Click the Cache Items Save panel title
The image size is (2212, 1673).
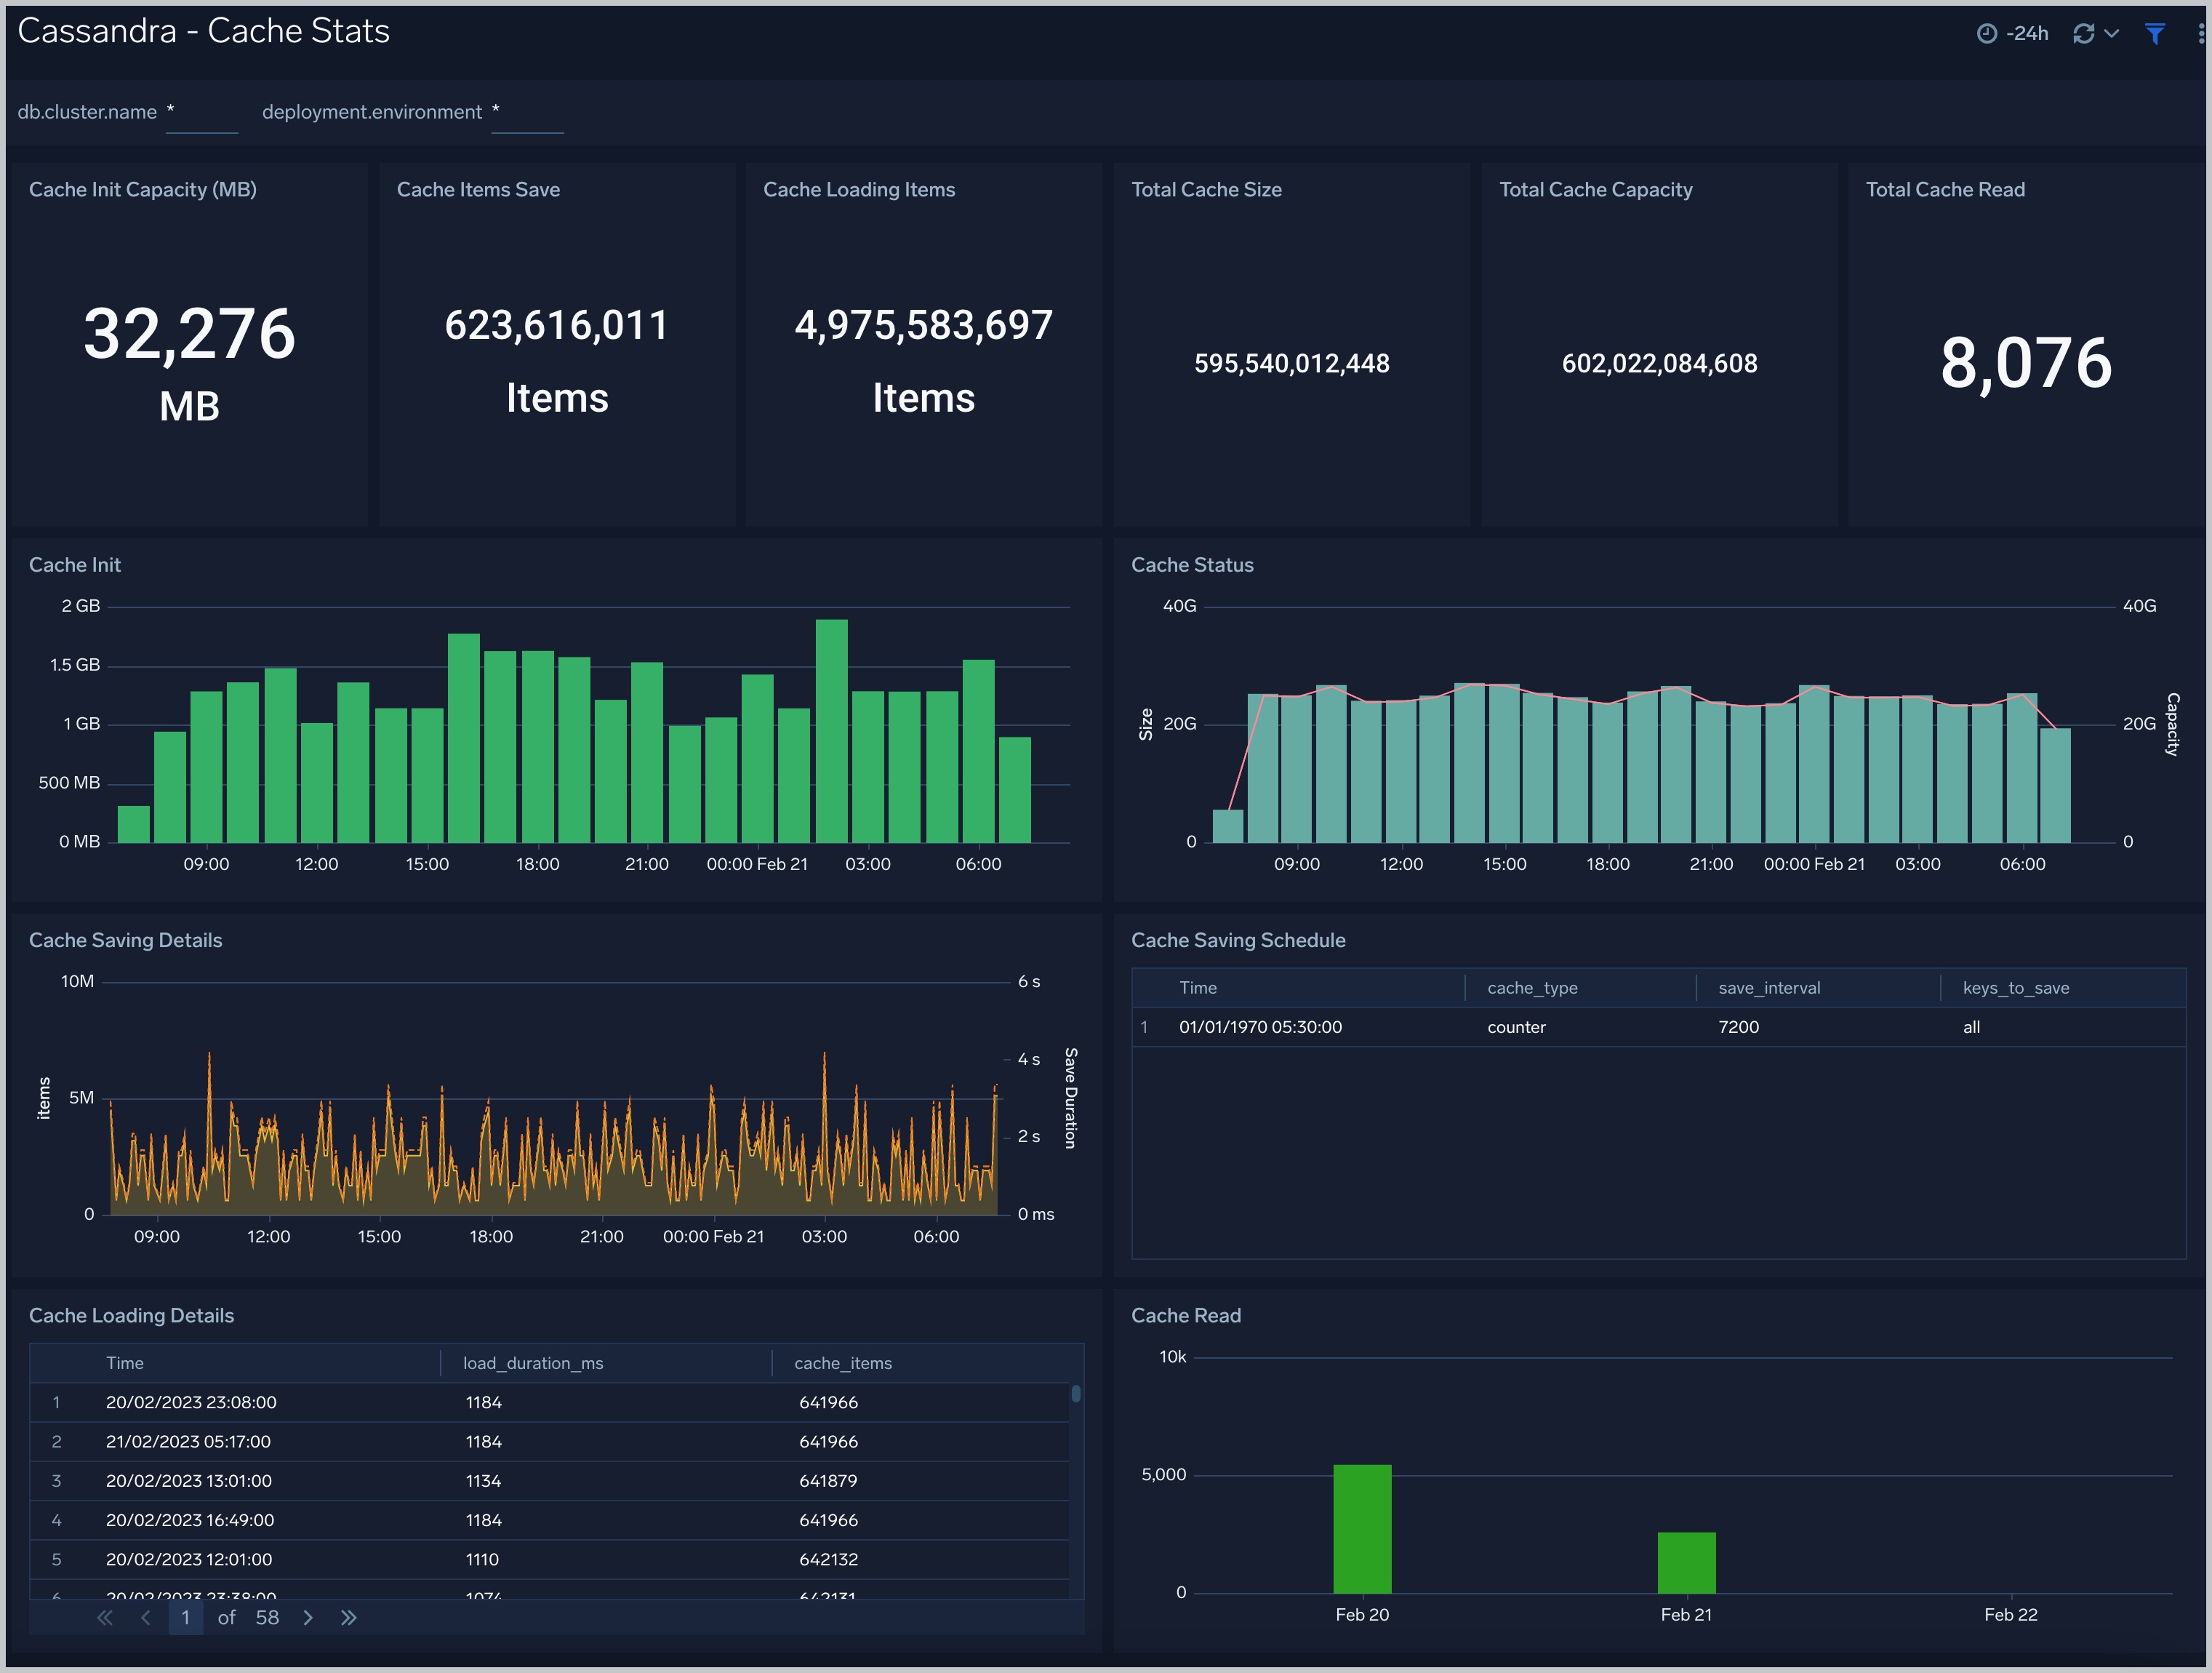[x=478, y=190]
